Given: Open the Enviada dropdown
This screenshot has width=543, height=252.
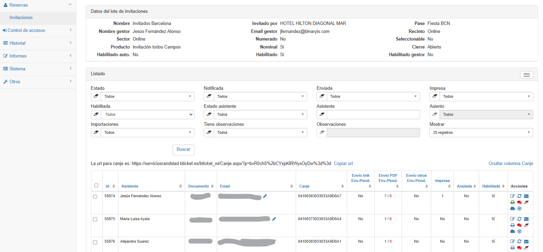Looking at the screenshot, I should click(x=373, y=96).
